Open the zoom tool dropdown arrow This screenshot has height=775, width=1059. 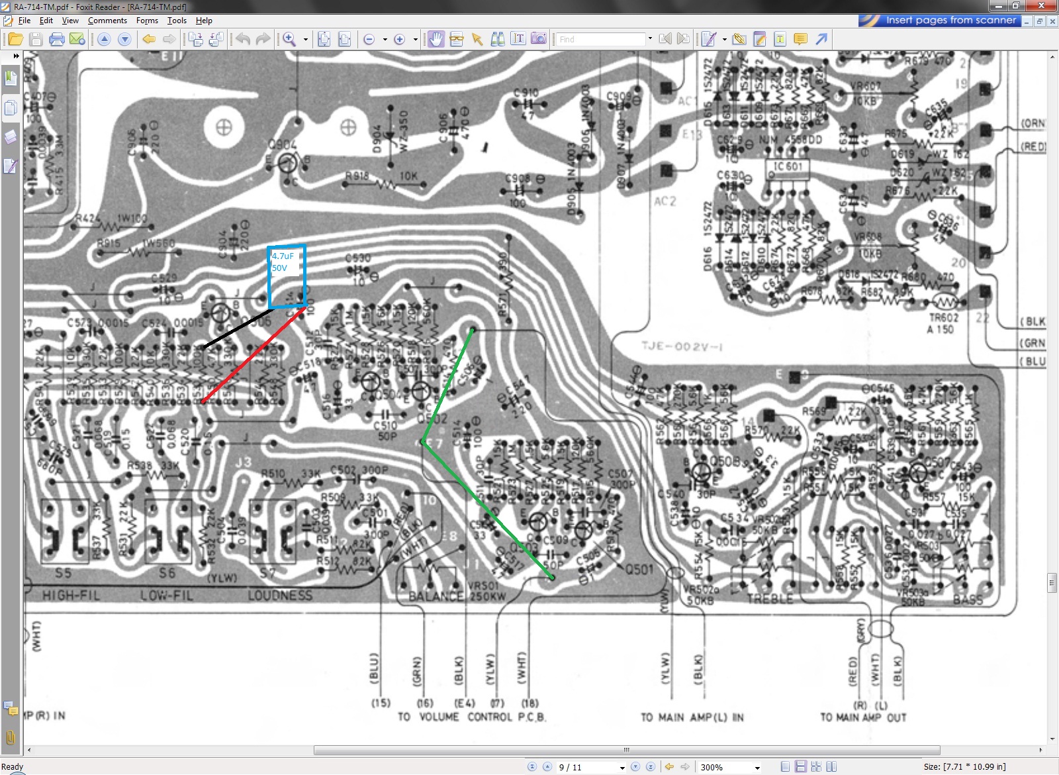306,39
